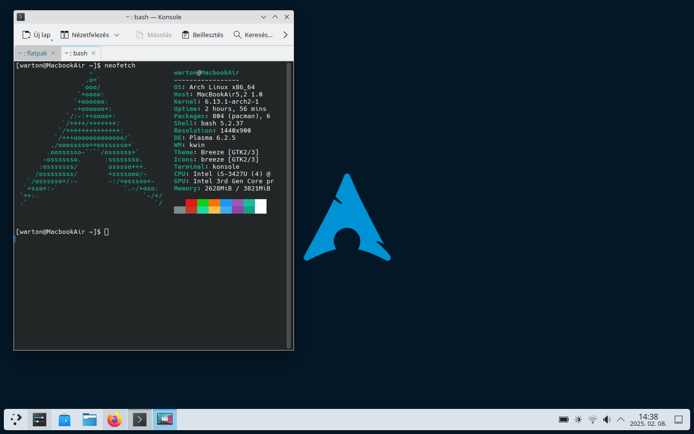Open the Plasma application launcher

click(16, 420)
